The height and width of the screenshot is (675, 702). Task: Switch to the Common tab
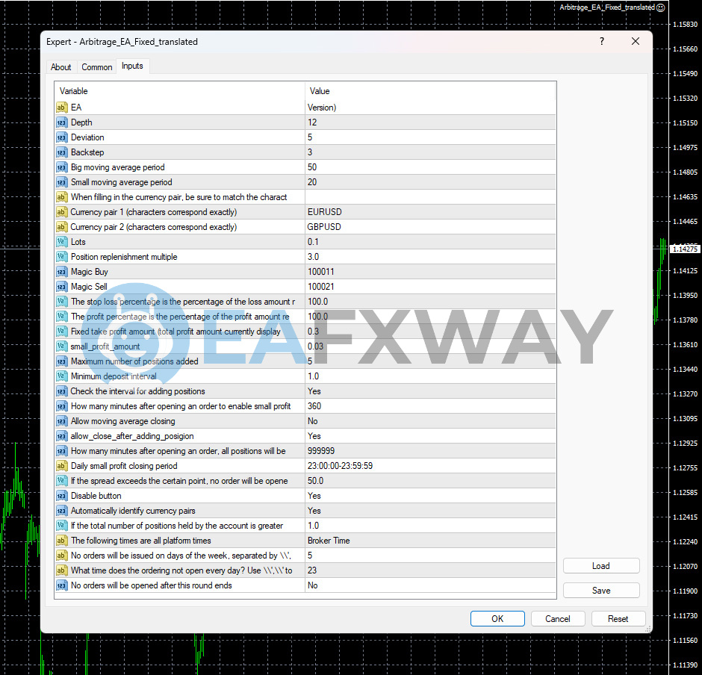96,66
